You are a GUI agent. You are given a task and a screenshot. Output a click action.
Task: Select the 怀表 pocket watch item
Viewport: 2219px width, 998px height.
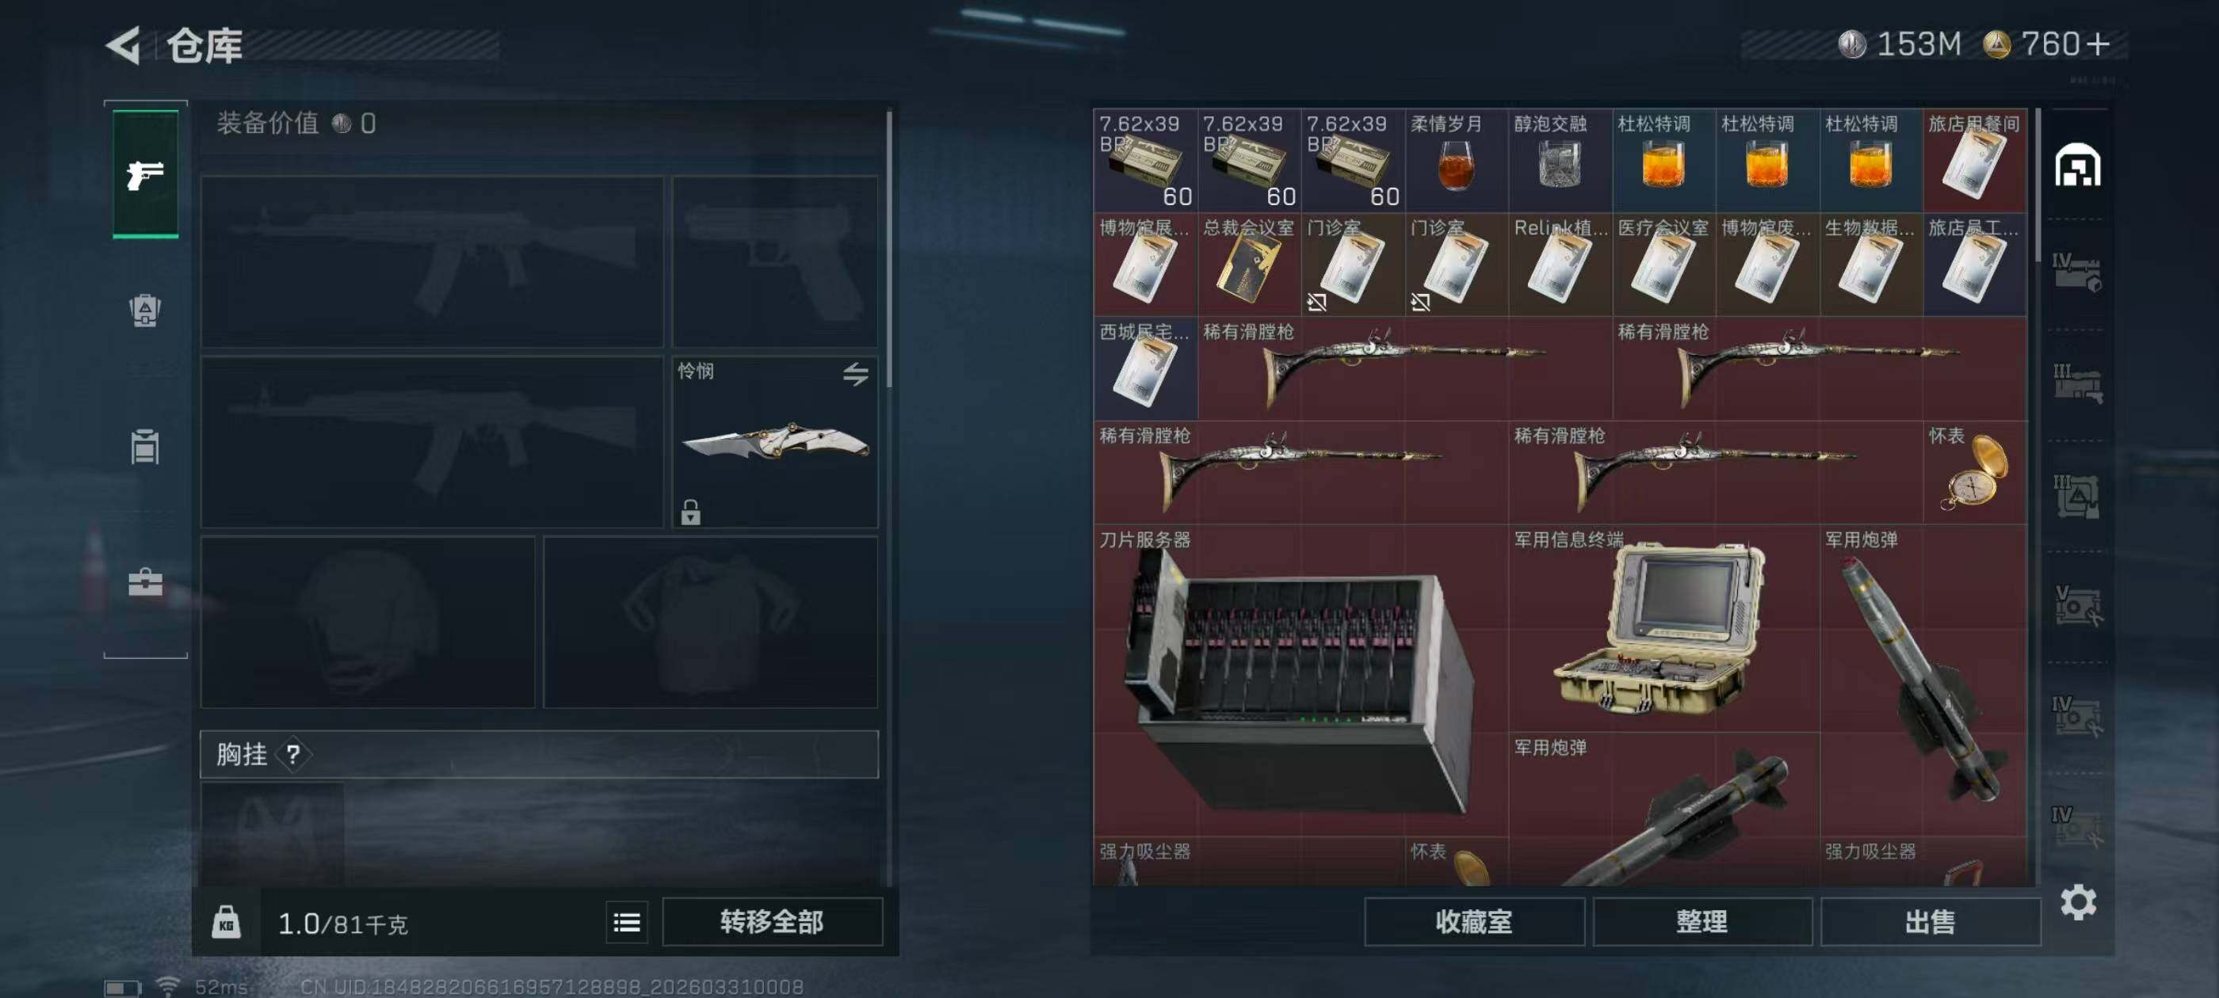pyautogui.click(x=1974, y=472)
